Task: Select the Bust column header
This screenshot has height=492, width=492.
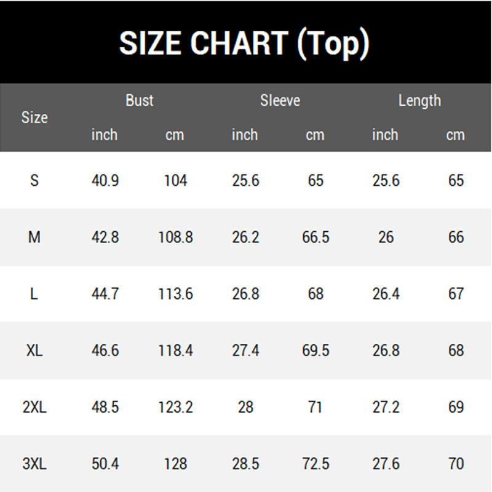Action: click(x=140, y=100)
